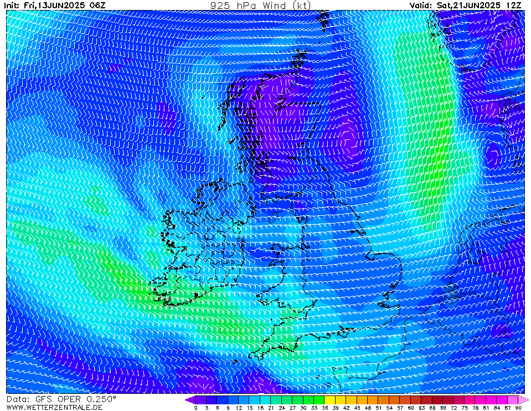Click the dark red legend swatch between 66 and 69

coord(437,400)
